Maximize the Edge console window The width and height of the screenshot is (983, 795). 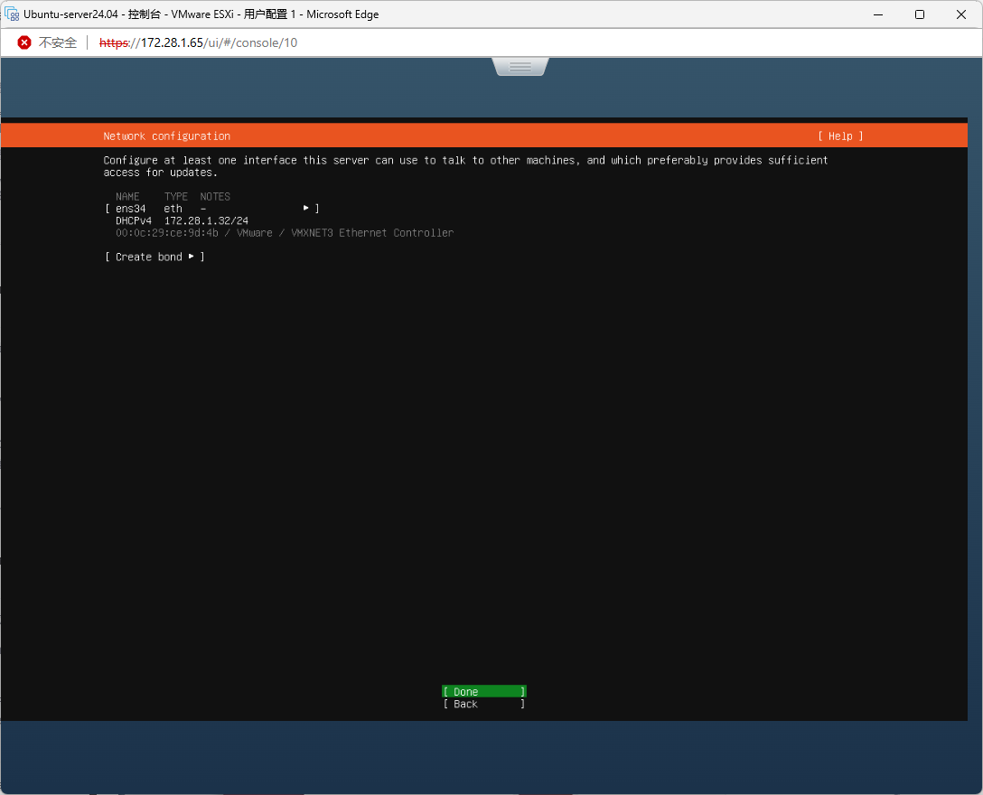[919, 14]
